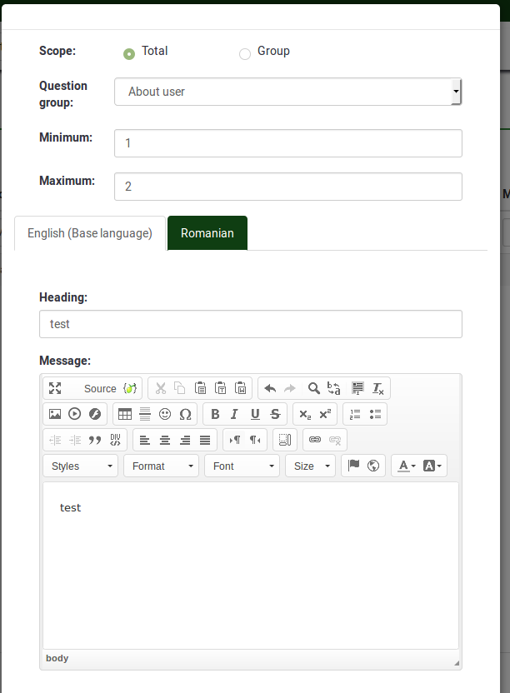The width and height of the screenshot is (510, 693).
Task: Click the Find magnifier icon
Action: pyautogui.click(x=313, y=388)
